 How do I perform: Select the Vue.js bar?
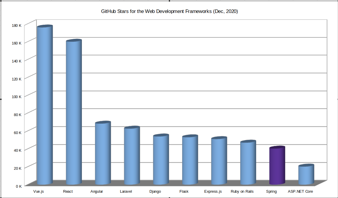tap(44, 103)
